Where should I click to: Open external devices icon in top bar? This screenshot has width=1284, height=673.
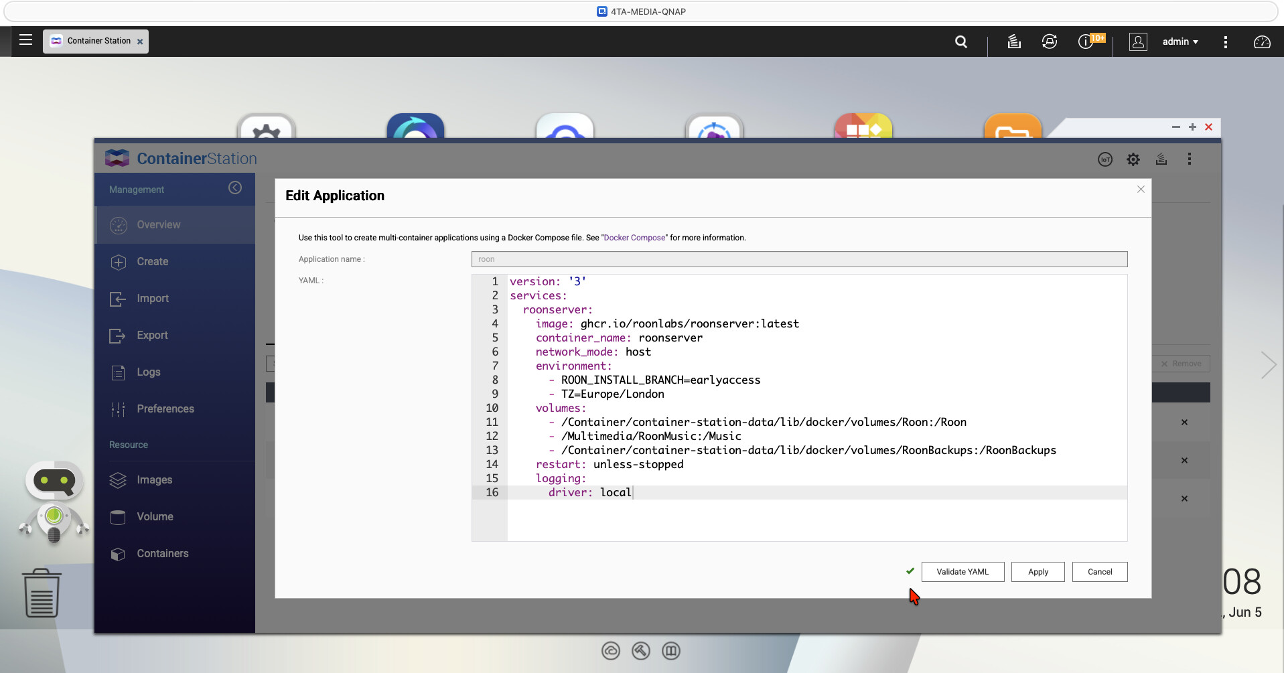(1050, 42)
